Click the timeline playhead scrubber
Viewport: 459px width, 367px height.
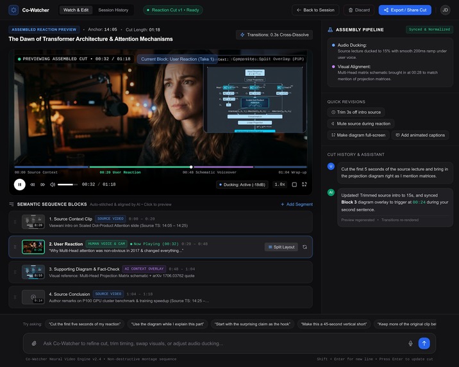pyautogui.click(x=191, y=167)
